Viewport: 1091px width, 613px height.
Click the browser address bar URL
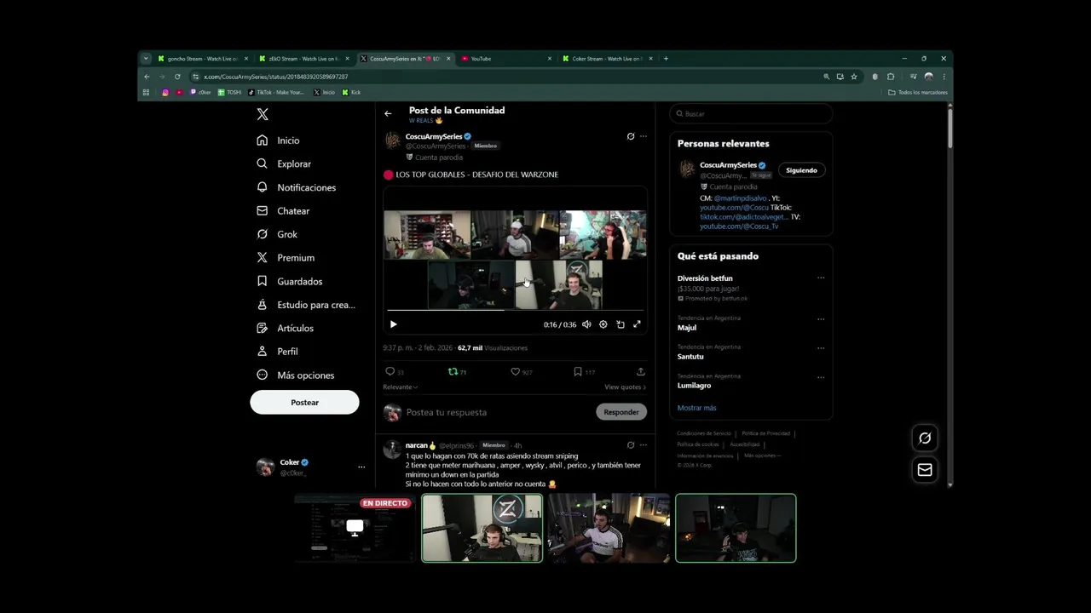click(275, 77)
